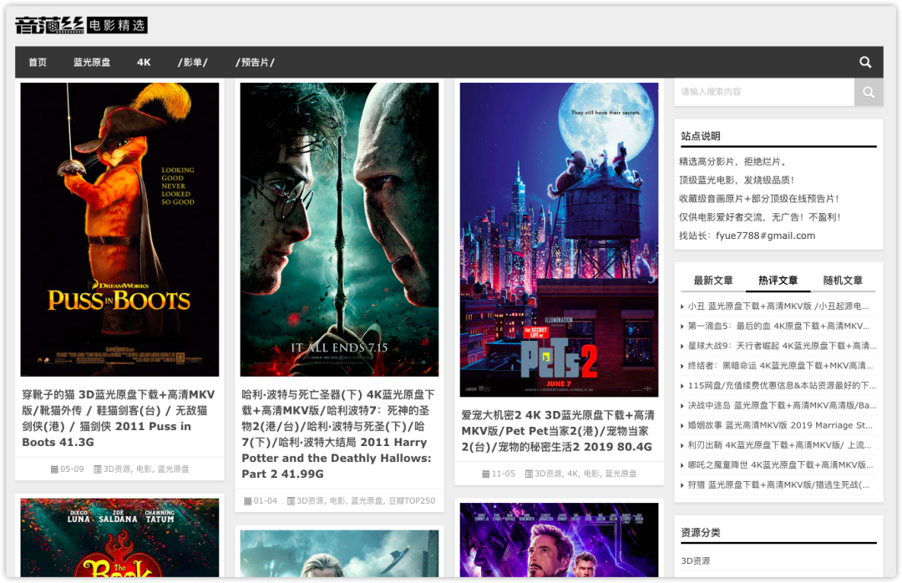
Task: Click the calendar icon beside 11-05
Action: coord(485,474)
